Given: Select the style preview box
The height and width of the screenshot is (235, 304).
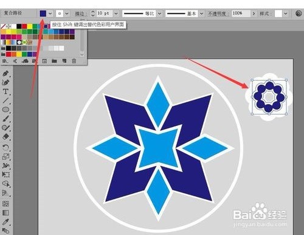Looking at the screenshot, I should coord(278,13).
